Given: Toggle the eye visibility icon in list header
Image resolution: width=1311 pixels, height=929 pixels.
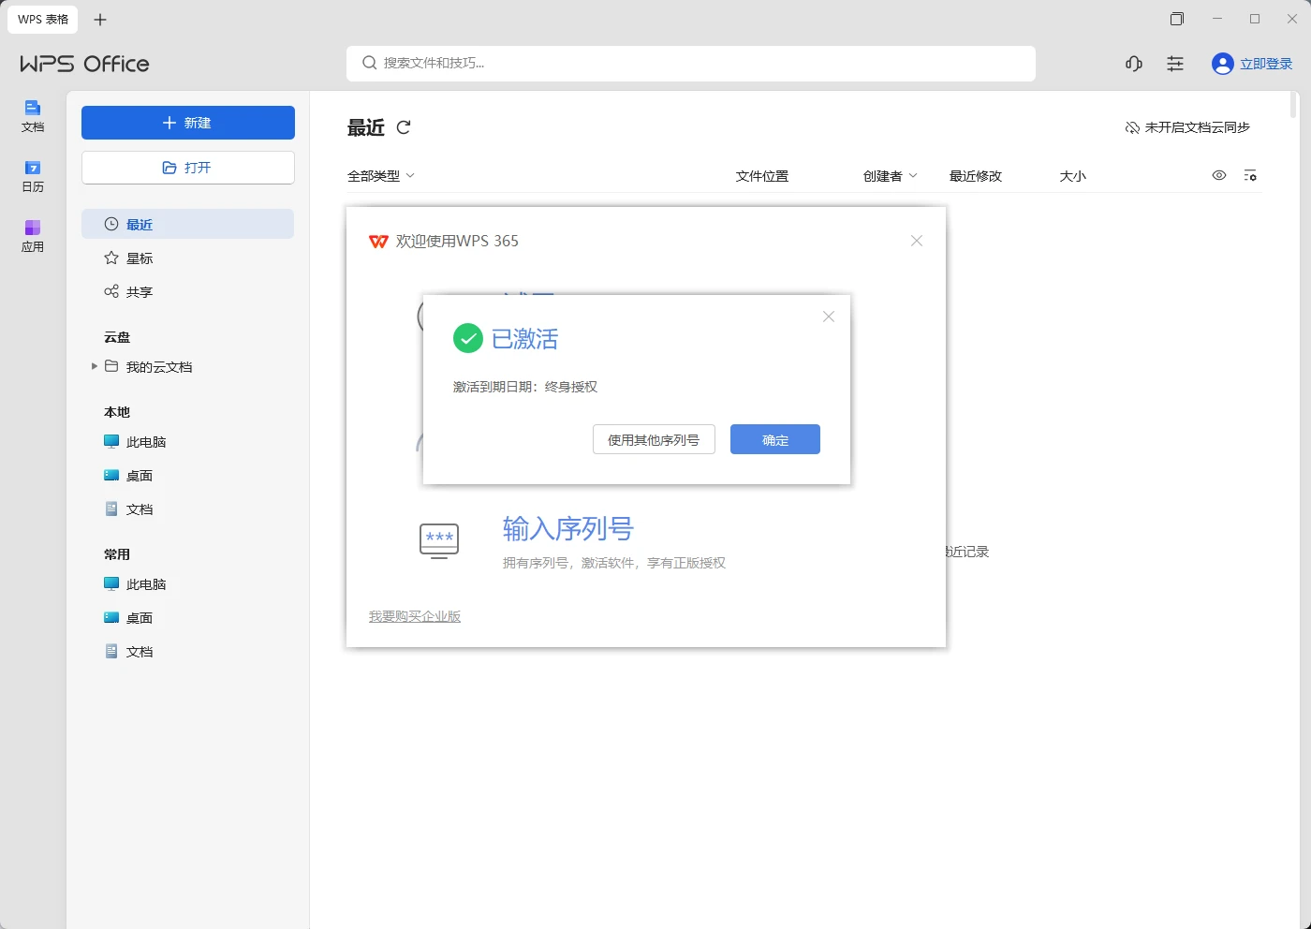Looking at the screenshot, I should click(x=1219, y=175).
